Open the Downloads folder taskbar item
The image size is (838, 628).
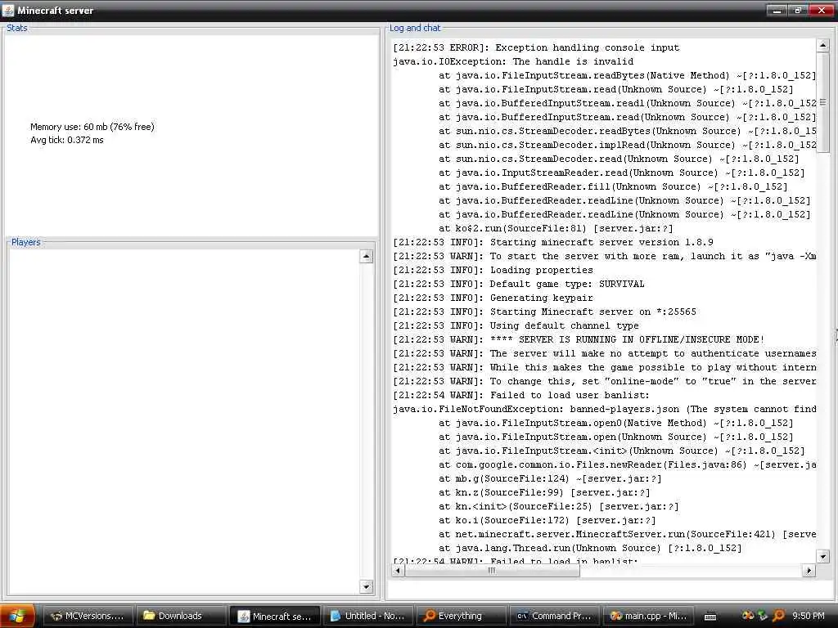(x=180, y=616)
